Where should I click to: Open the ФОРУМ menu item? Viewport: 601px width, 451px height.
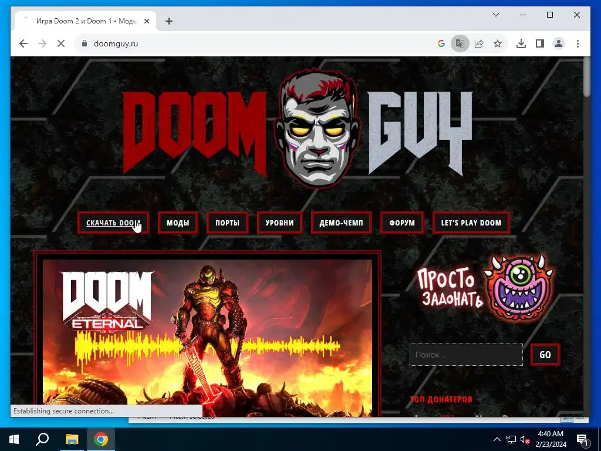(x=402, y=223)
